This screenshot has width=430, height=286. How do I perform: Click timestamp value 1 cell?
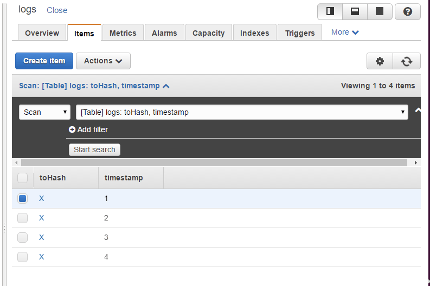coord(106,198)
